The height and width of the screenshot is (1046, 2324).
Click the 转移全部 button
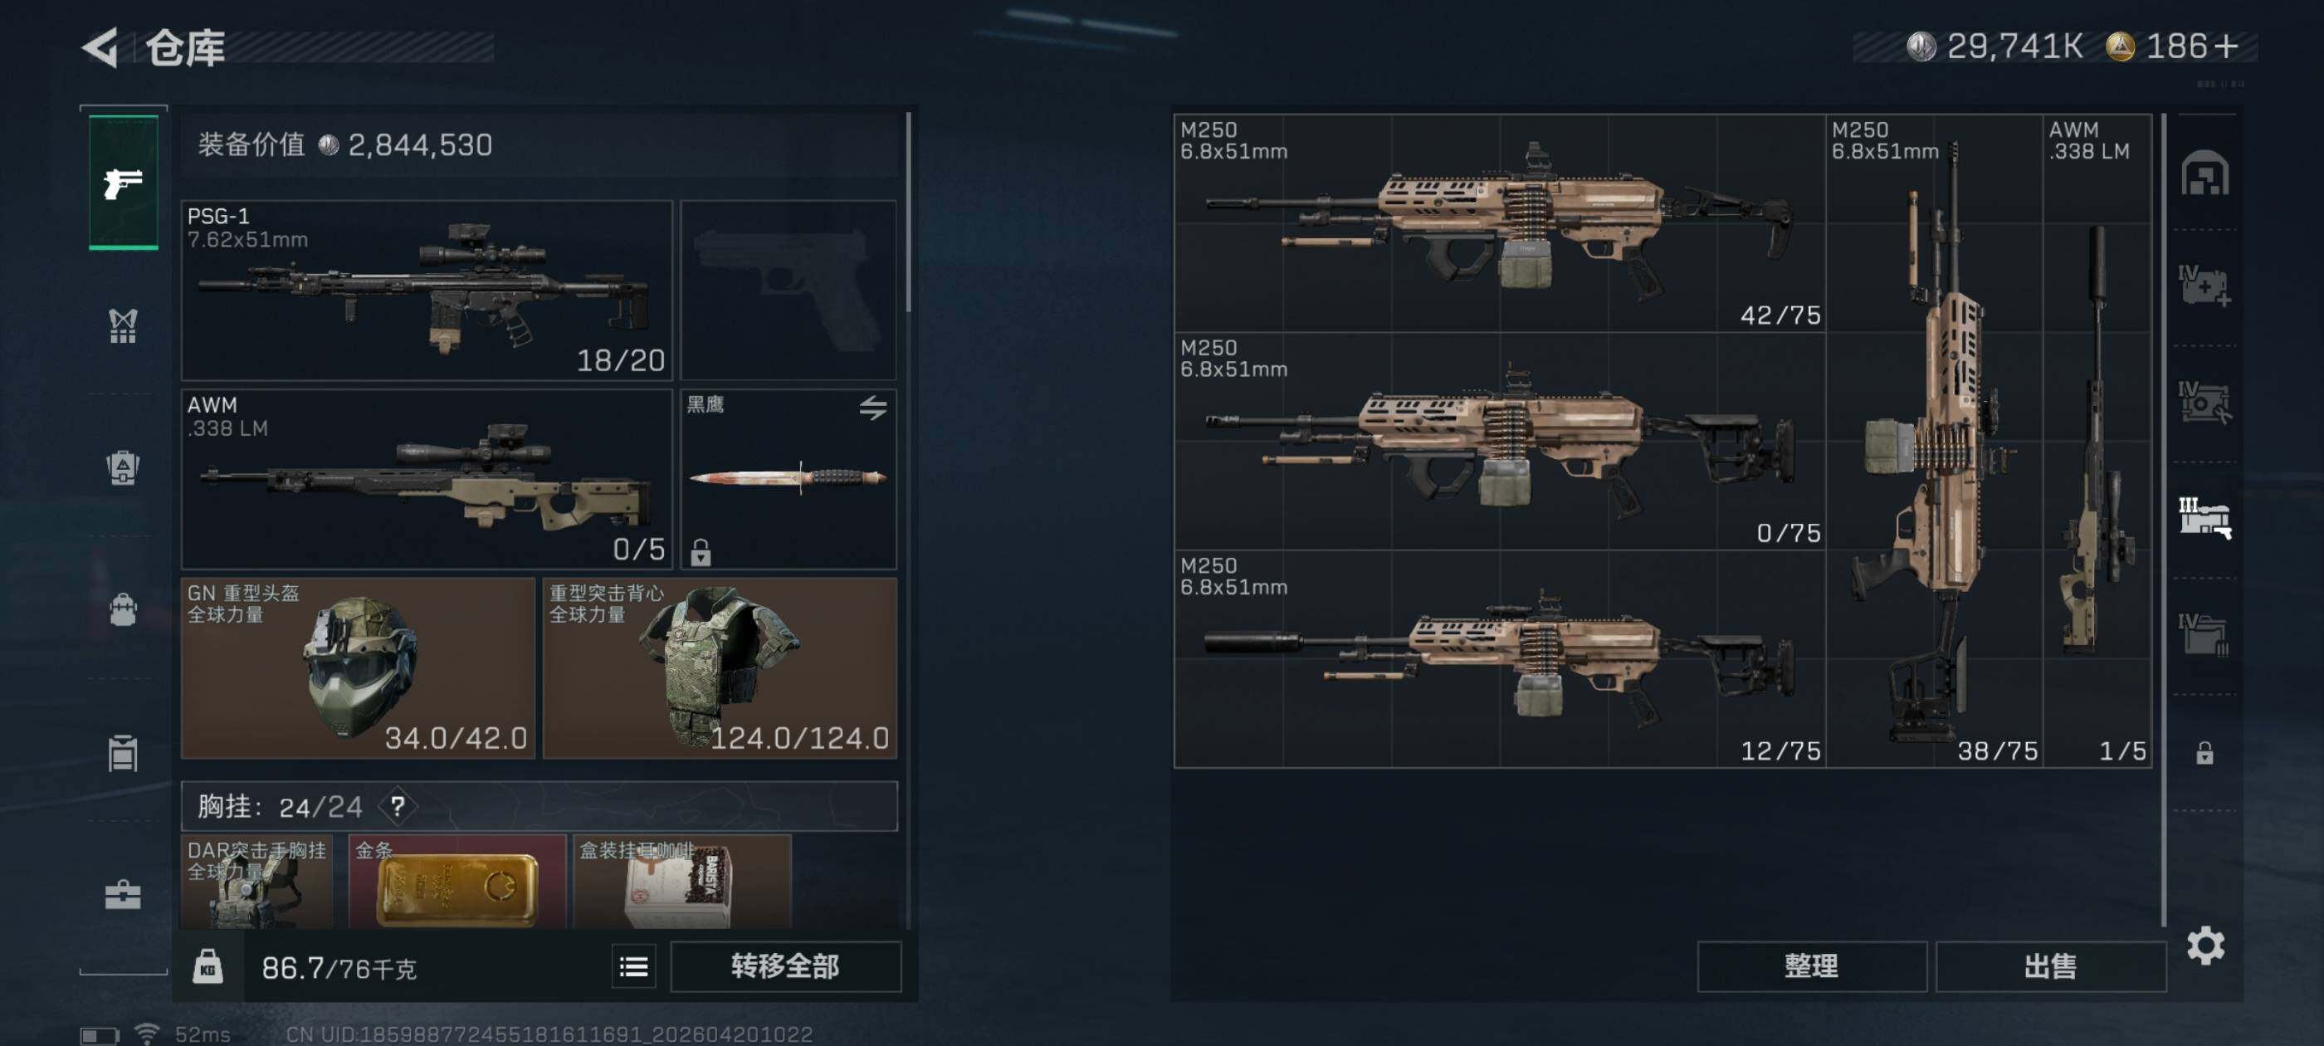click(786, 966)
